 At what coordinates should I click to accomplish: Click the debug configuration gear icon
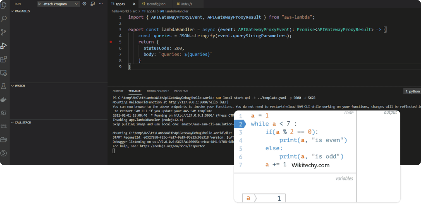(x=84, y=4)
